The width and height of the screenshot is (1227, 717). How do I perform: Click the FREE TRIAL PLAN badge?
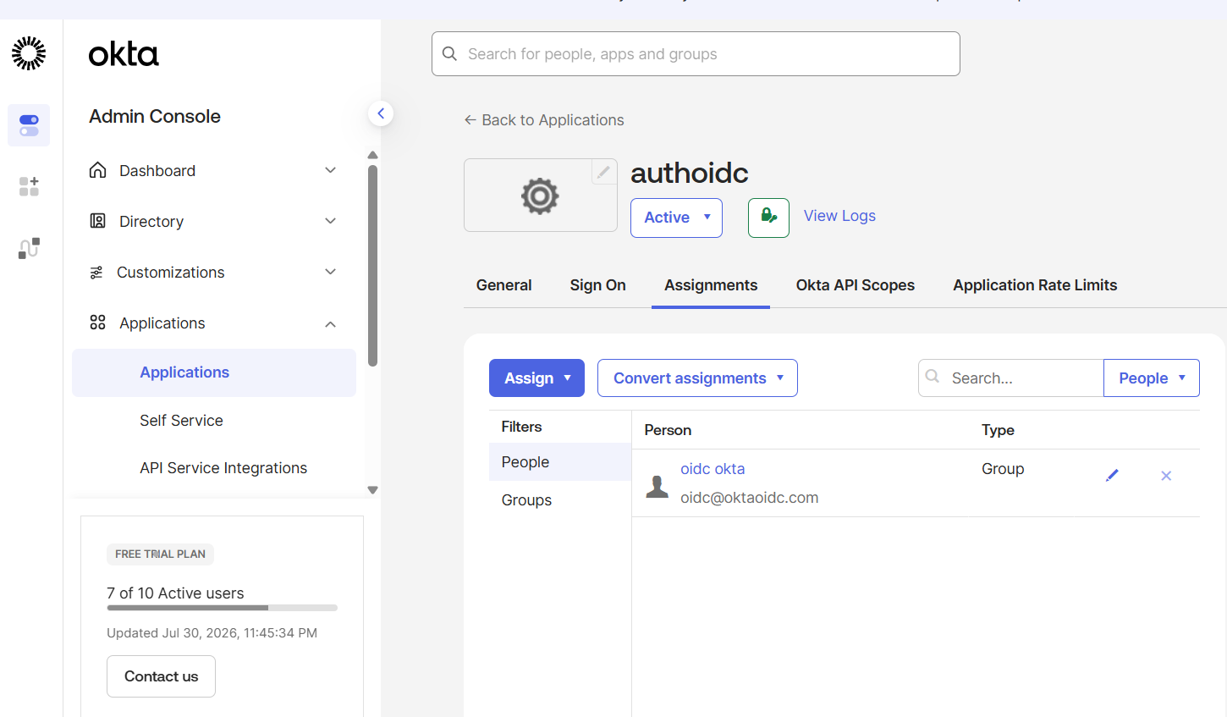[x=160, y=554]
